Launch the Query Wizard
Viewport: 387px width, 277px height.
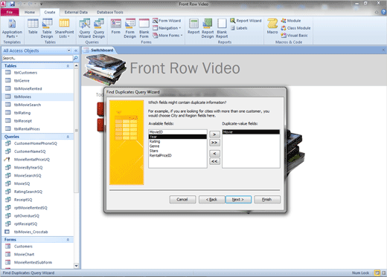coord(85,28)
